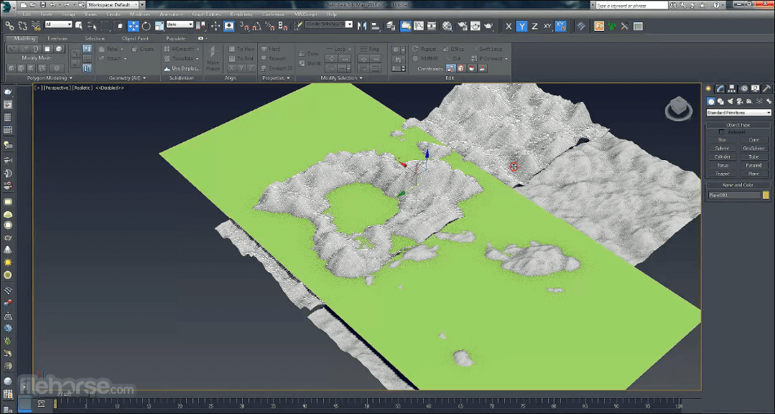Click the Plane001 object name field

tap(735, 195)
